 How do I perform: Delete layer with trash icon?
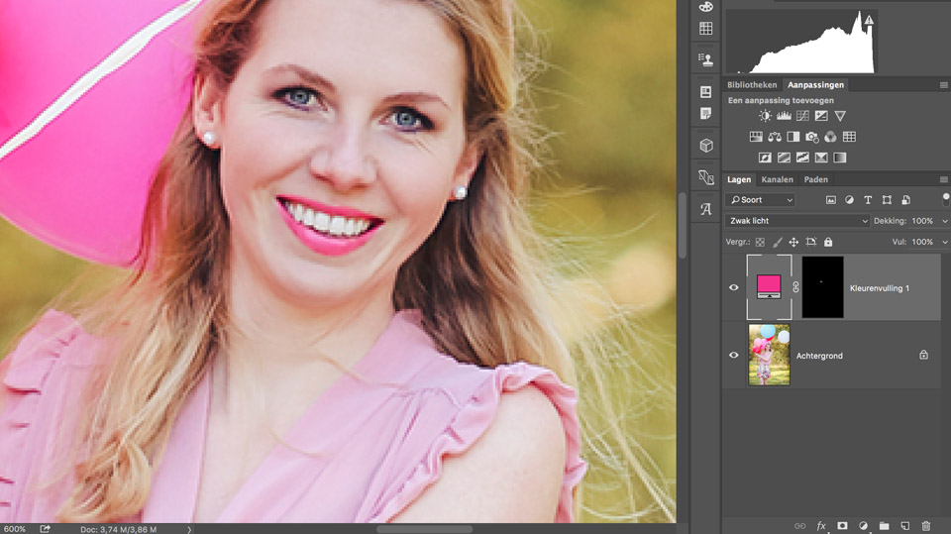coord(926,526)
